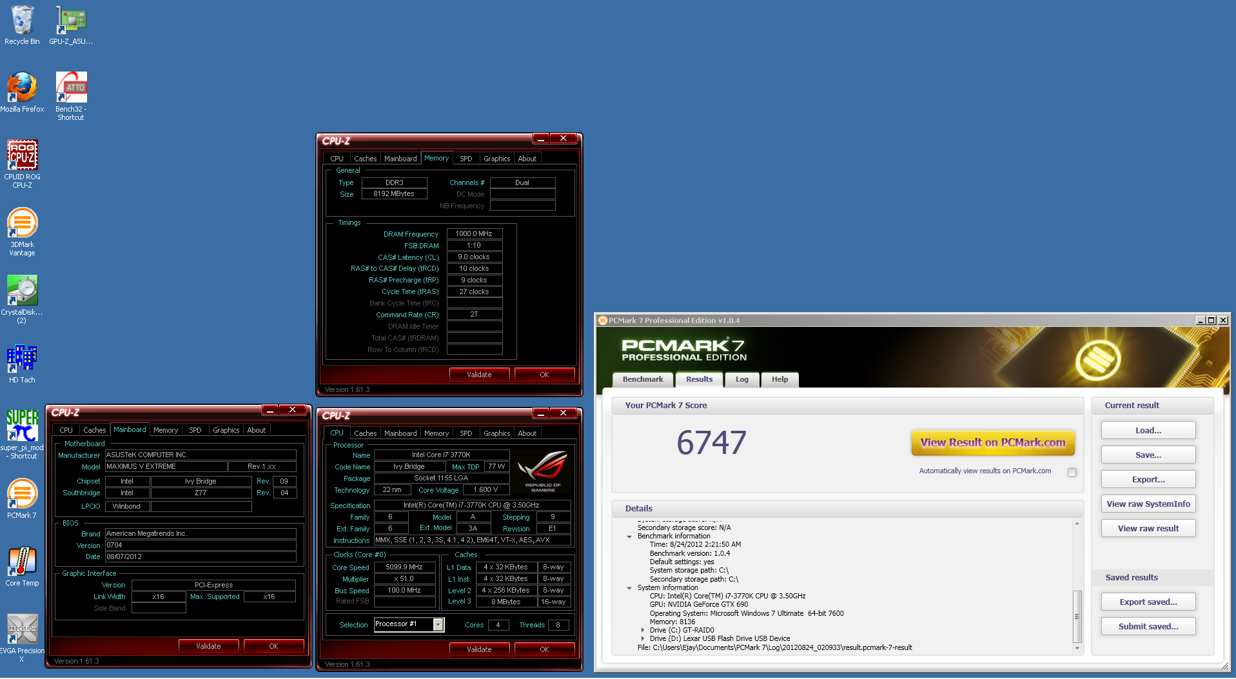Click the Cores value field showing 4
The height and width of the screenshot is (679, 1236).
click(x=498, y=625)
